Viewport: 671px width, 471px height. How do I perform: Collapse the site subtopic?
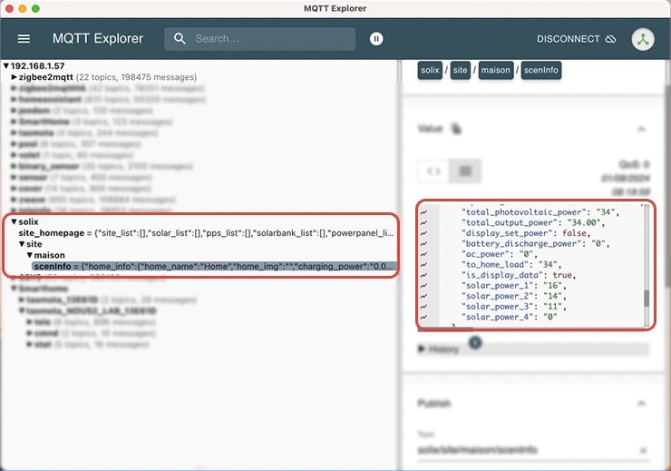[x=22, y=244]
